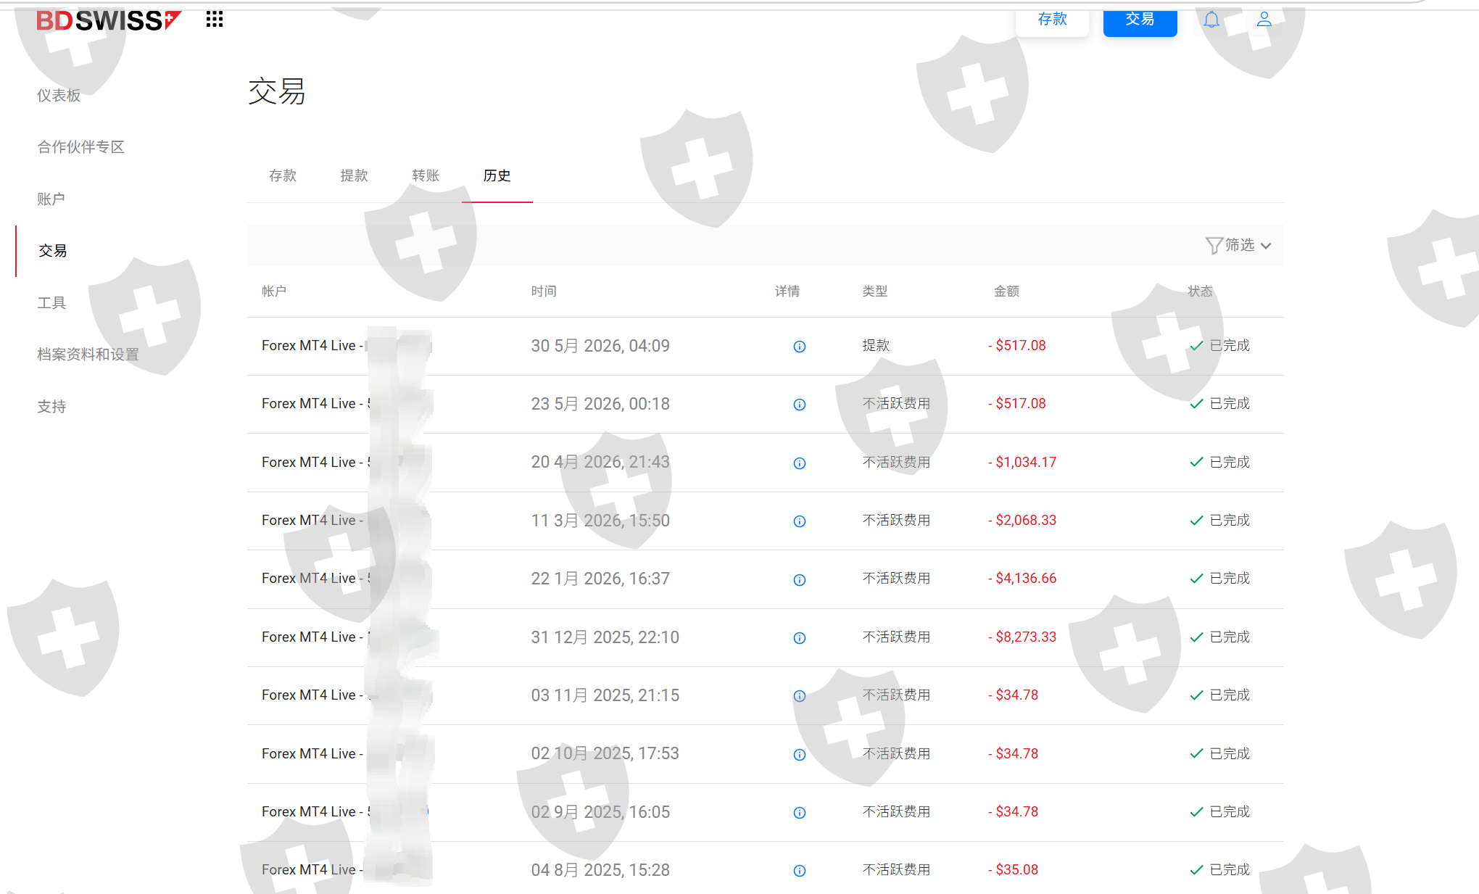
Task: Open the user profile icon
Action: click(1264, 20)
